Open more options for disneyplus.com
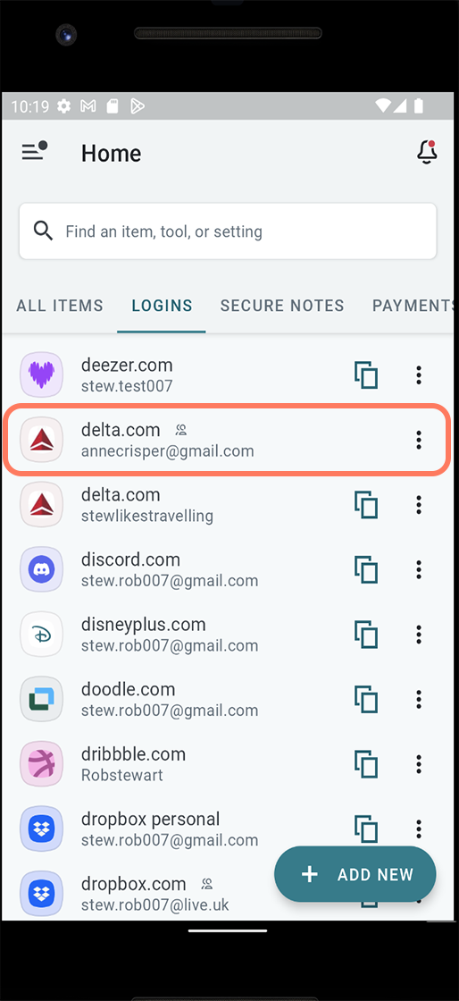This screenshot has height=1001, width=459. 419,634
